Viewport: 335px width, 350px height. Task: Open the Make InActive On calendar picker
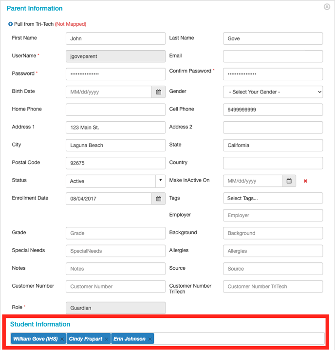coord(289,181)
